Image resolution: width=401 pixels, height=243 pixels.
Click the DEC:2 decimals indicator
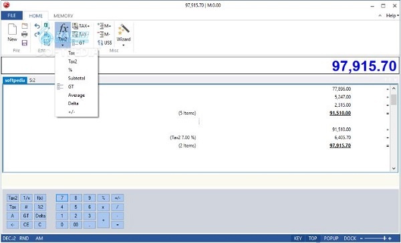click(x=9, y=238)
